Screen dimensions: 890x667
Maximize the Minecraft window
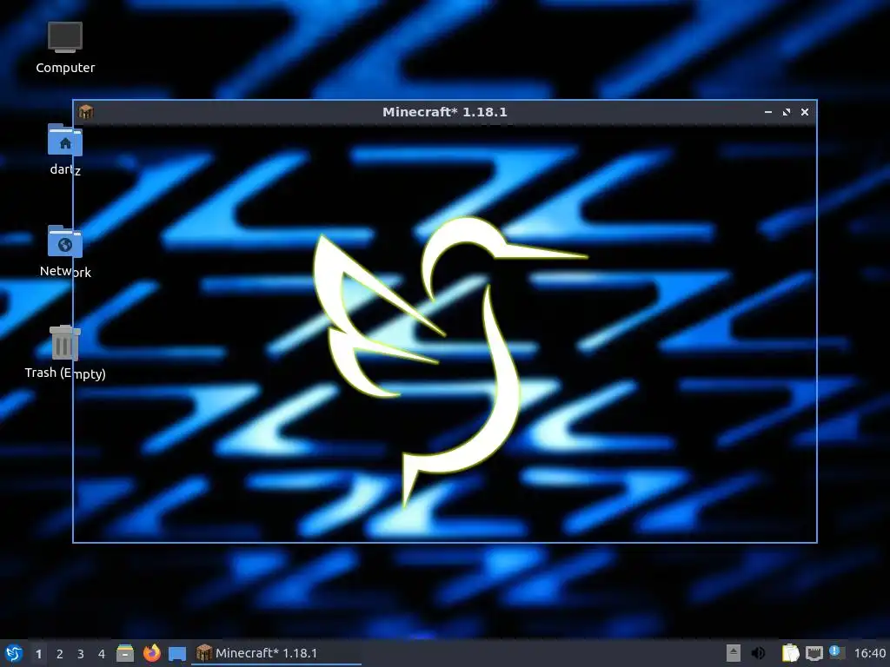pos(786,112)
